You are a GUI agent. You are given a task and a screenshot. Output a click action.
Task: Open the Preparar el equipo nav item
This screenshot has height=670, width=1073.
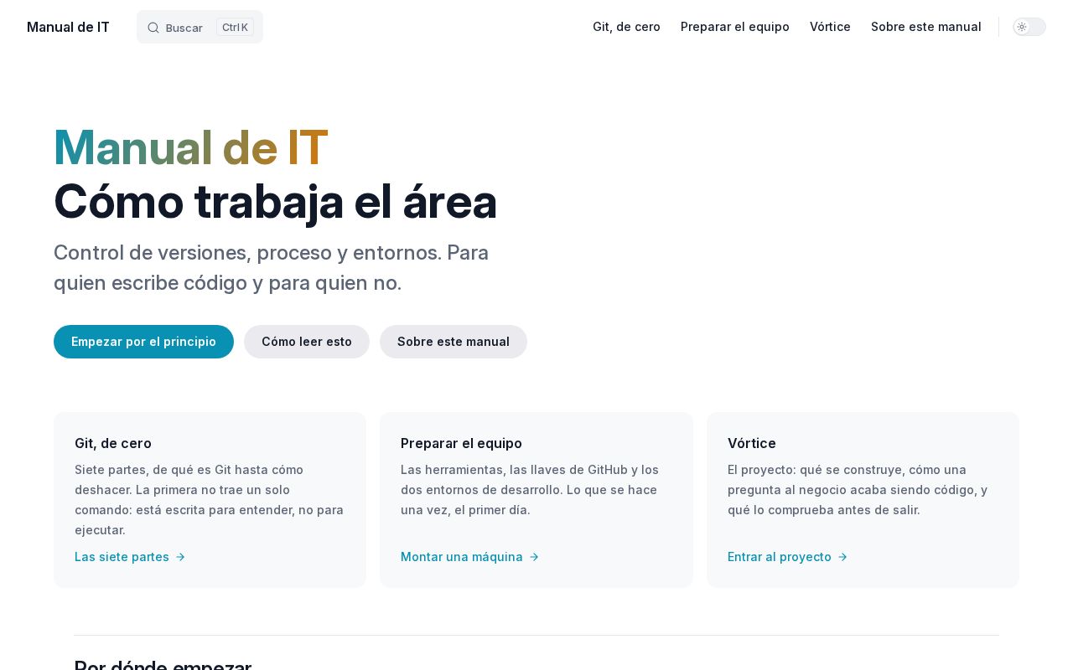(735, 27)
